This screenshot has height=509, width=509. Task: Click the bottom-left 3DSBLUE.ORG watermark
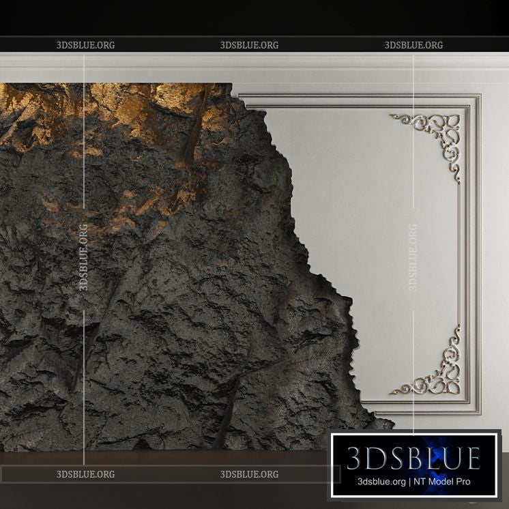[85, 474]
